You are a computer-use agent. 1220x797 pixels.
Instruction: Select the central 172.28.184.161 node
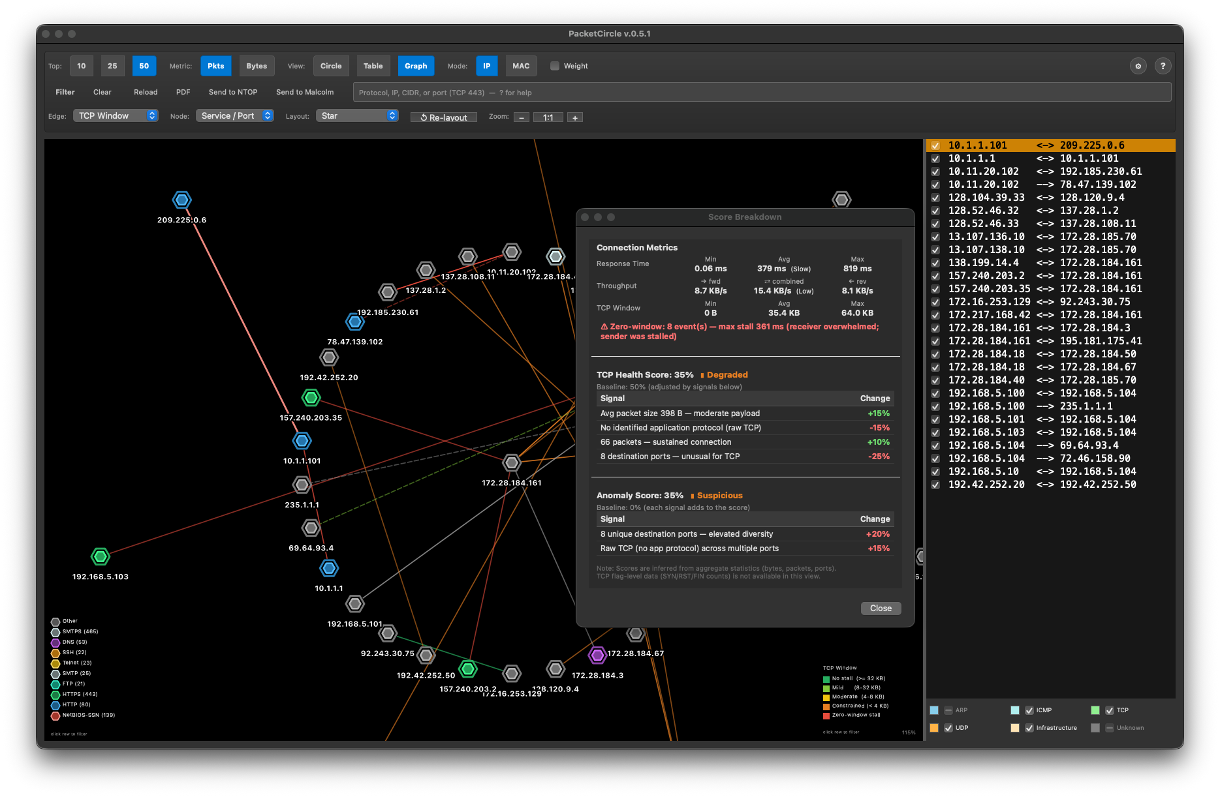click(x=512, y=463)
